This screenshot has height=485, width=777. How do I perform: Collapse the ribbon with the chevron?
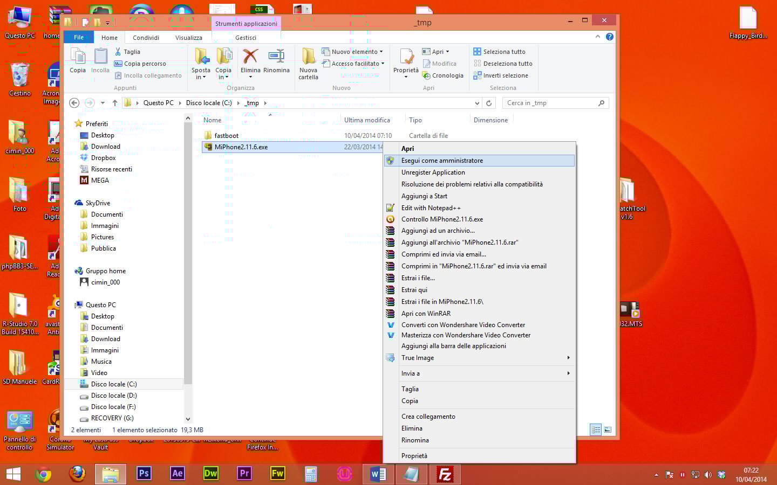tap(597, 37)
